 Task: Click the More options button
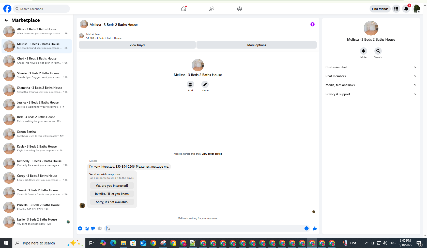256,45
